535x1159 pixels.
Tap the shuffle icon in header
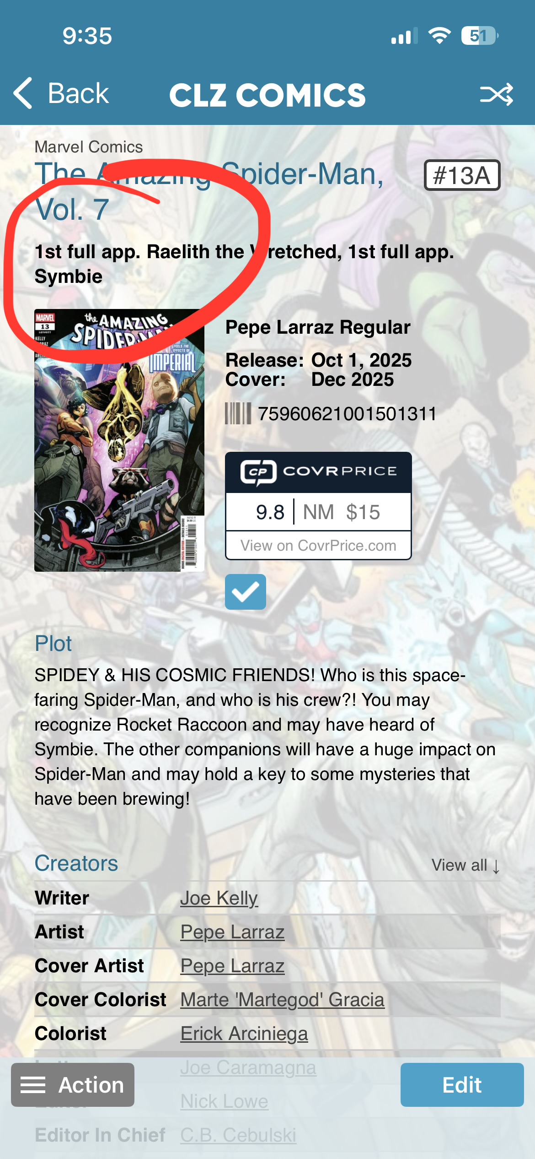tap(497, 95)
